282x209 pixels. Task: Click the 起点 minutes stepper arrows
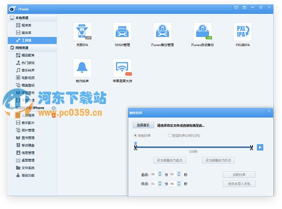(160, 174)
